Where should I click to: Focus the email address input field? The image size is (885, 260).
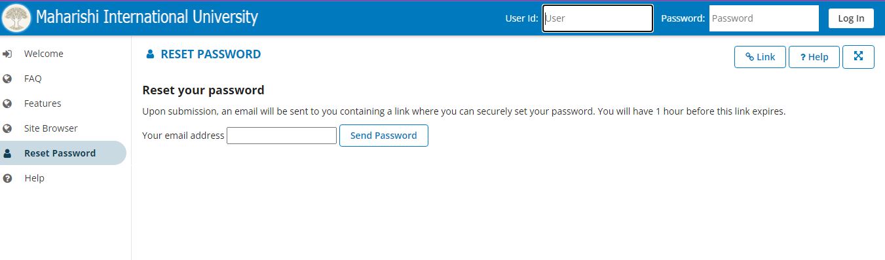click(282, 136)
